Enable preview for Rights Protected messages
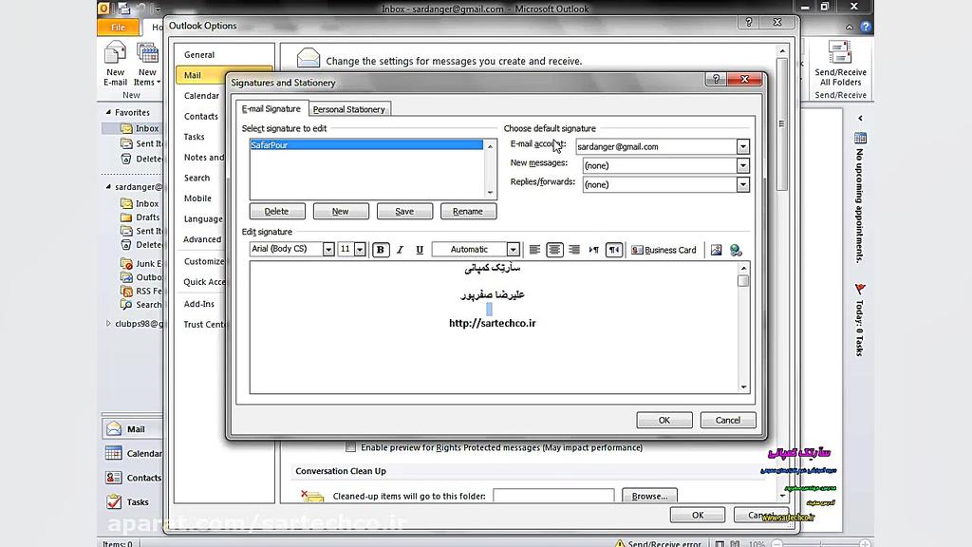 coord(348,447)
